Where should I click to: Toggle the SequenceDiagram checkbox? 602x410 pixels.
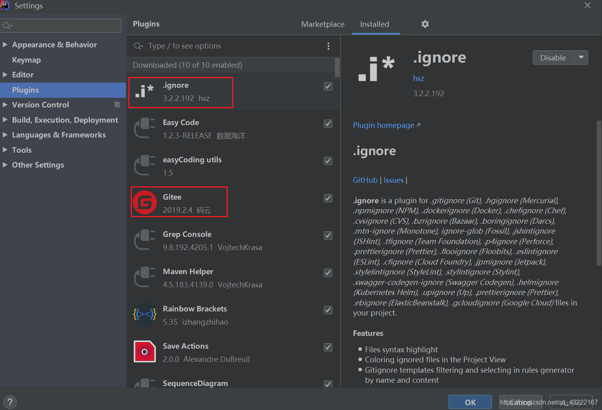(328, 384)
